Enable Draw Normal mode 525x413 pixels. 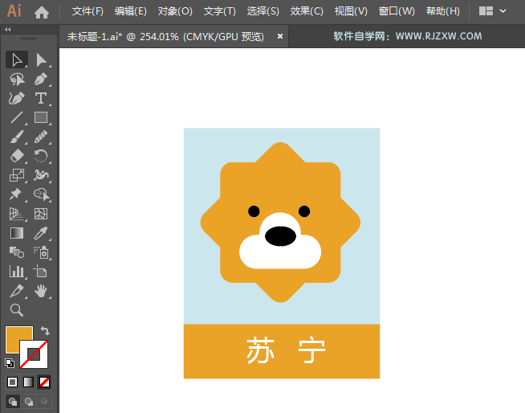coord(13,401)
